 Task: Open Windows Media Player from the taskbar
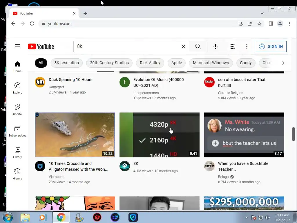43,217
